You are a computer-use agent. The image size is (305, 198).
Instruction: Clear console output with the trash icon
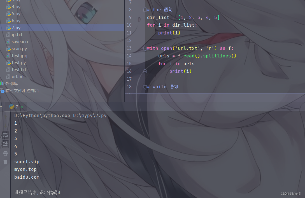pyautogui.click(x=5, y=162)
